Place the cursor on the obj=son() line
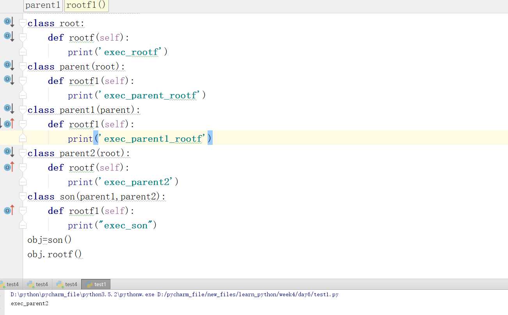508x315 pixels. 50,240
